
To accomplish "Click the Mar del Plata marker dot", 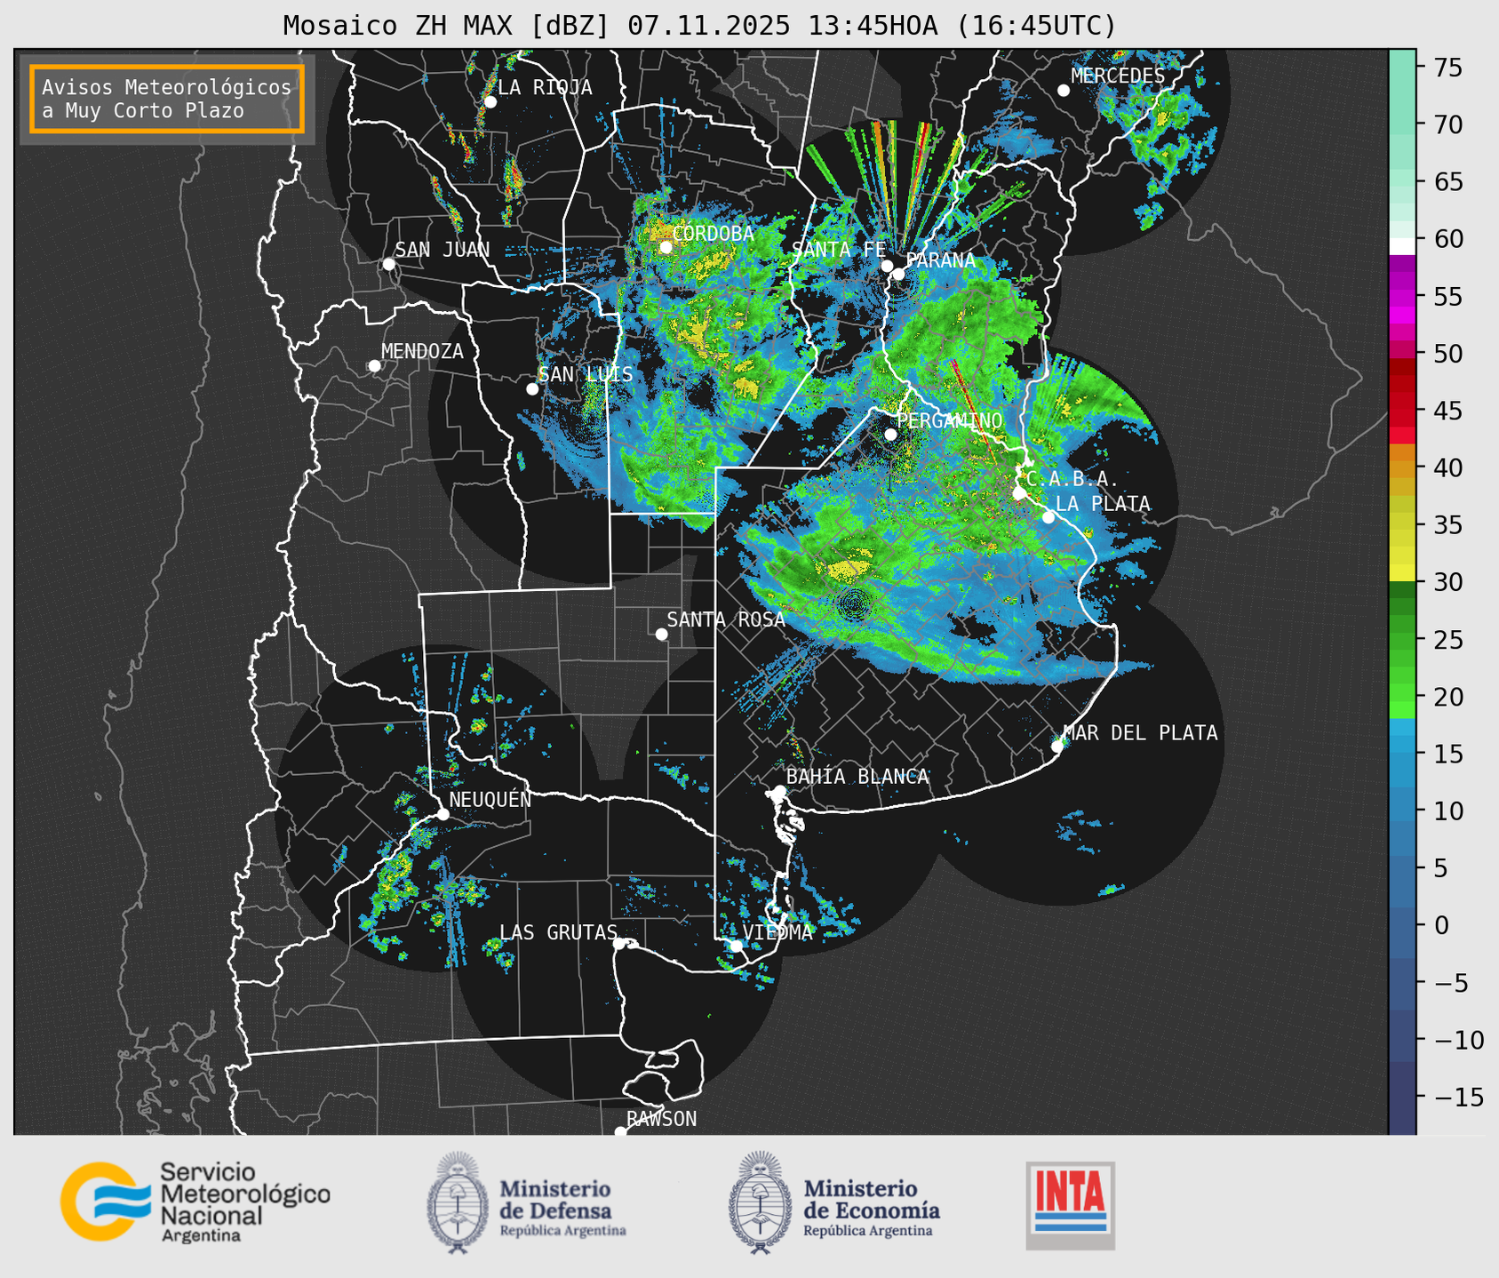I will pos(1057,746).
